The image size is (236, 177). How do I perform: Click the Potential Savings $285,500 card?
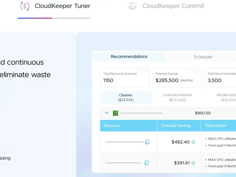point(177,78)
